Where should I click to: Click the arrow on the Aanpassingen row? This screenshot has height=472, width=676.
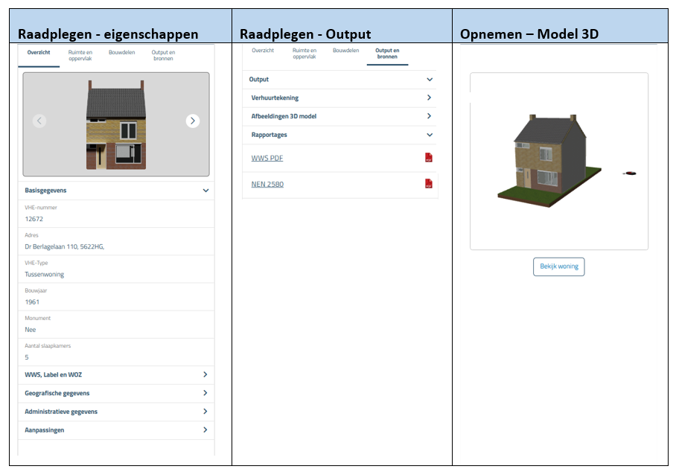[x=207, y=430]
